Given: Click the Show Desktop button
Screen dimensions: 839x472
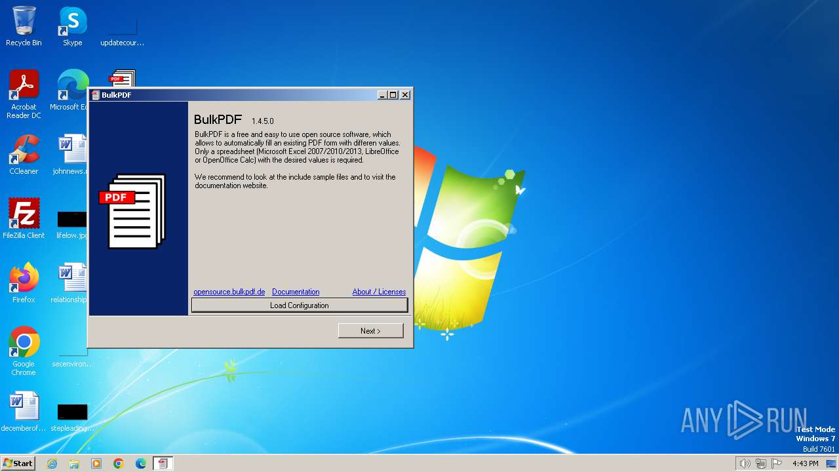Looking at the screenshot, I should (x=832, y=463).
